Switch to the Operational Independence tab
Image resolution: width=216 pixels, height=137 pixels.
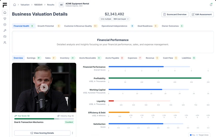[117, 26]
